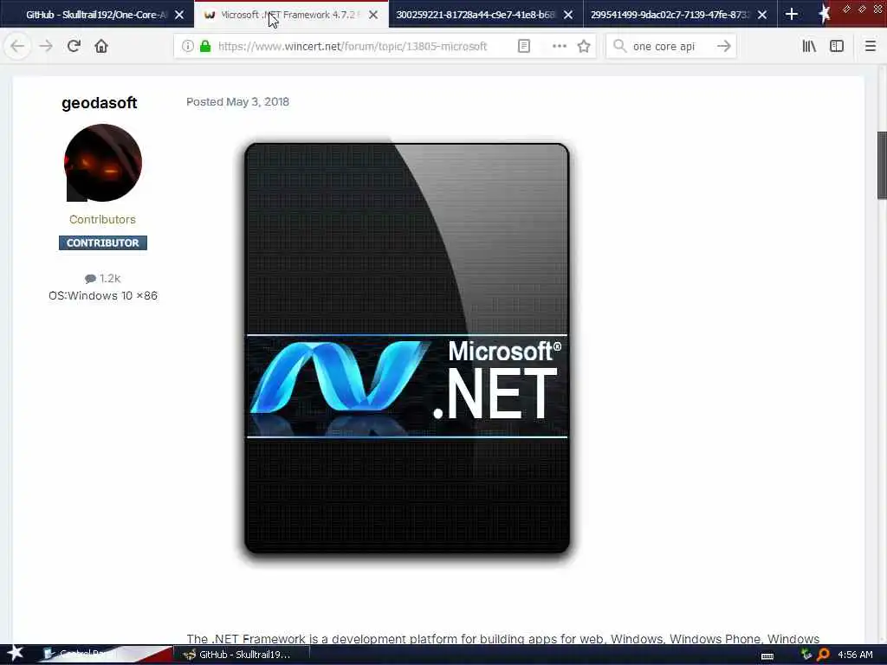
Task: Enlarge the Microsoft .NET logo image
Action: (407, 348)
